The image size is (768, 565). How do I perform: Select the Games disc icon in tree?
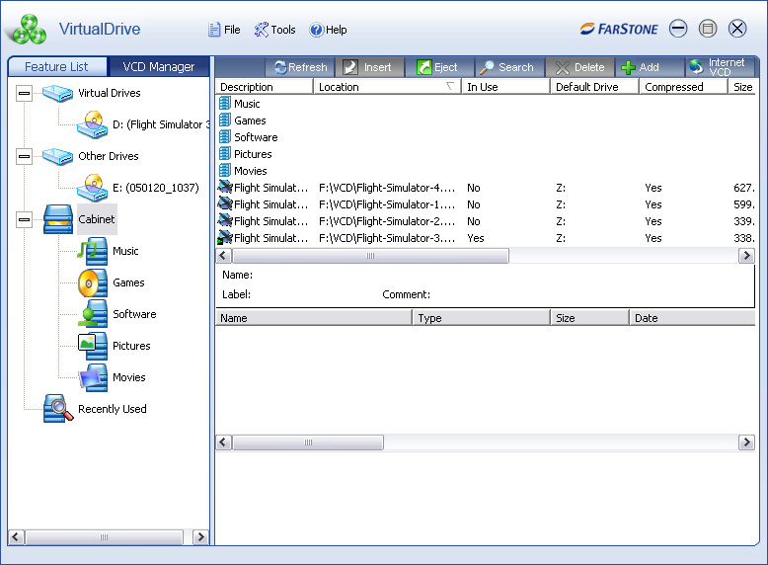(92, 282)
